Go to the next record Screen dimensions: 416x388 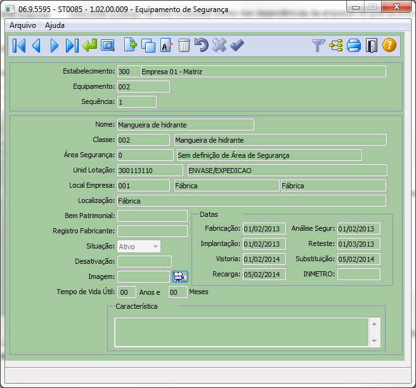pyautogui.click(x=55, y=46)
